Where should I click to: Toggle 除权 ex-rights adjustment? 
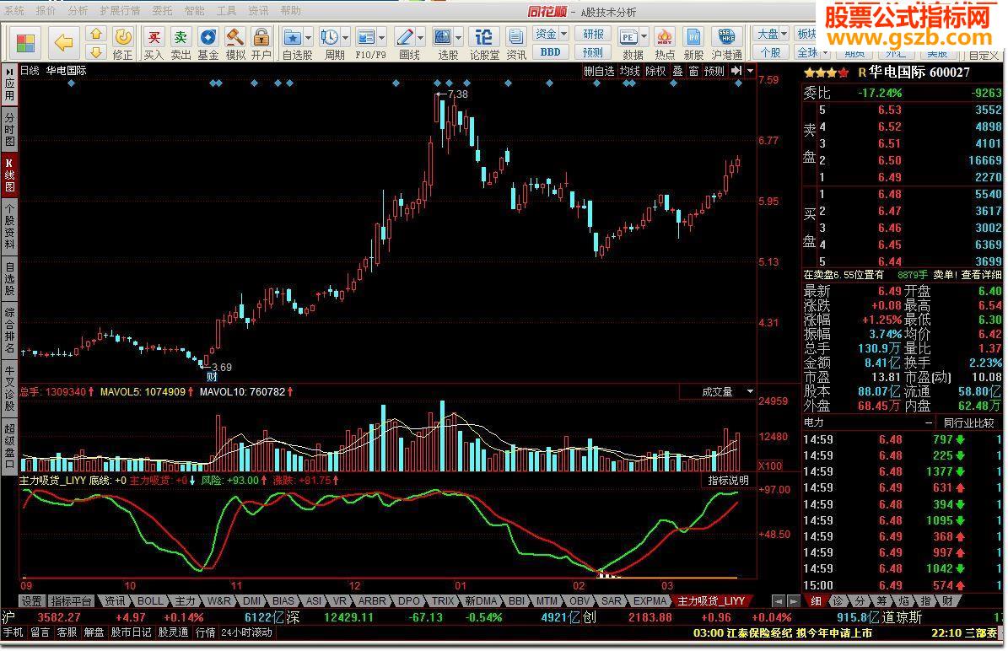coord(655,71)
